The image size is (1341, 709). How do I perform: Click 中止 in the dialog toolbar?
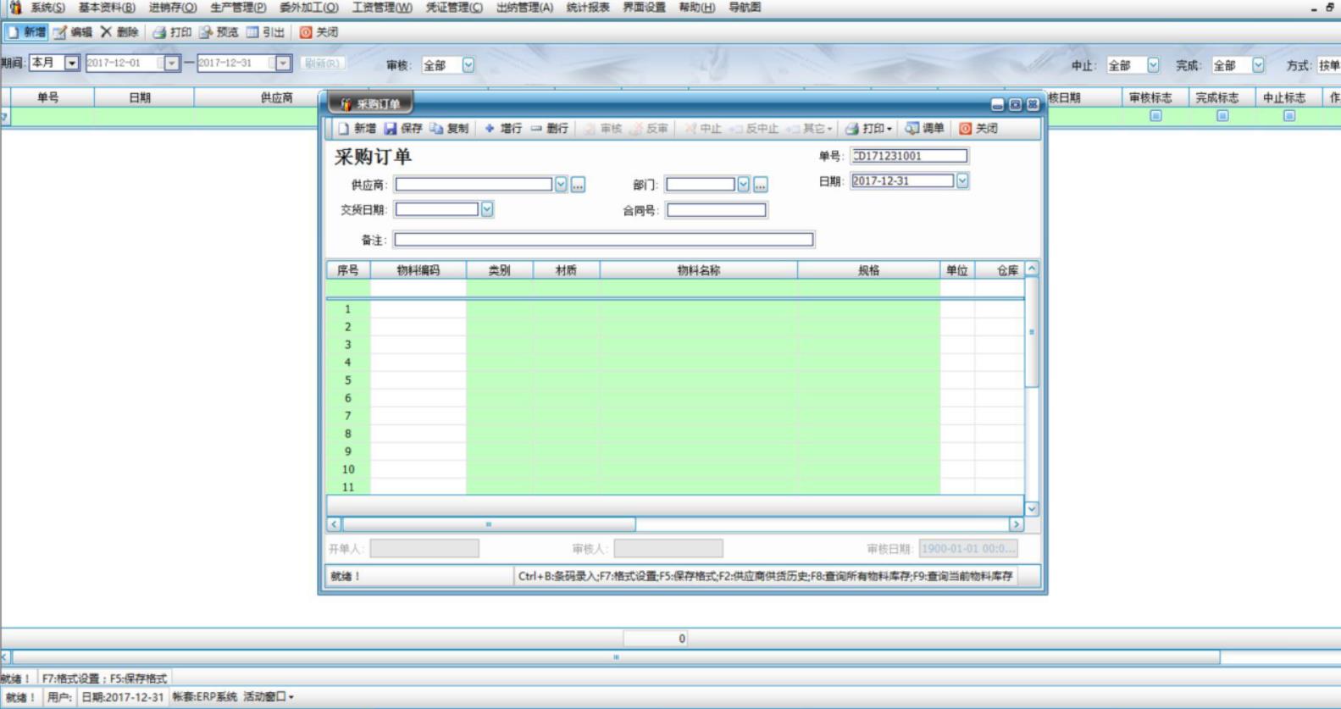(703, 129)
